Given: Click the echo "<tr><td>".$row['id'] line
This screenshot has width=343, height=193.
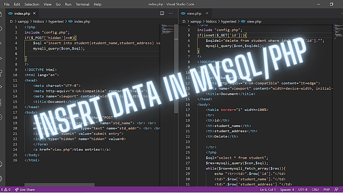Looking at the screenshot, I should pyautogui.click(x=250, y=174).
